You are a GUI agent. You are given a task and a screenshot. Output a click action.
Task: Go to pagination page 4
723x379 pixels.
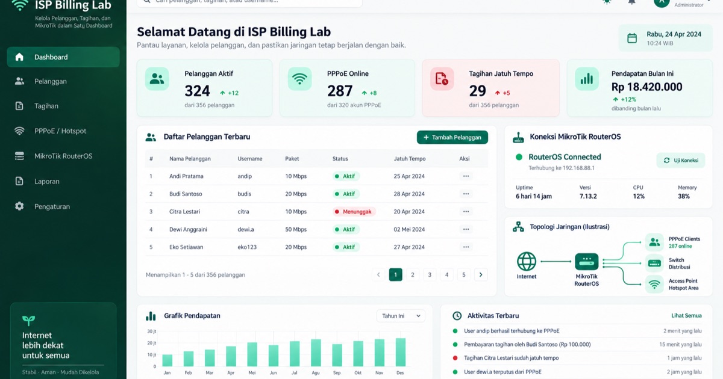click(446, 275)
